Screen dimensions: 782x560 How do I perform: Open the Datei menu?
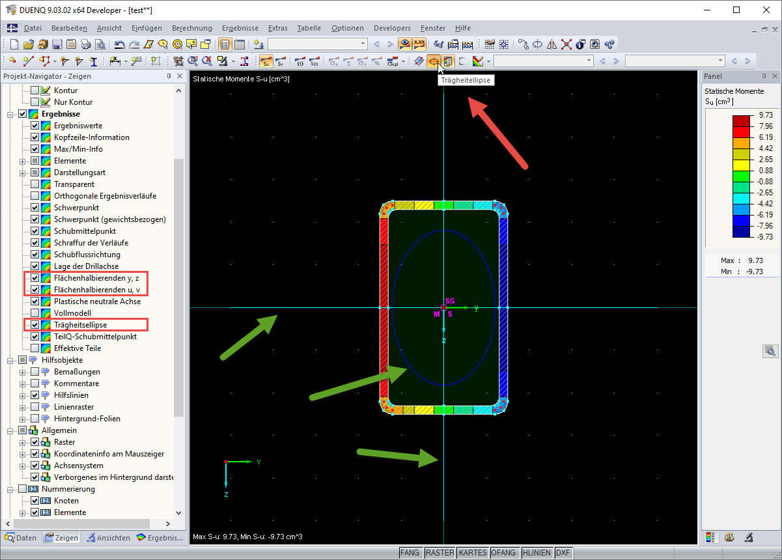pos(33,28)
